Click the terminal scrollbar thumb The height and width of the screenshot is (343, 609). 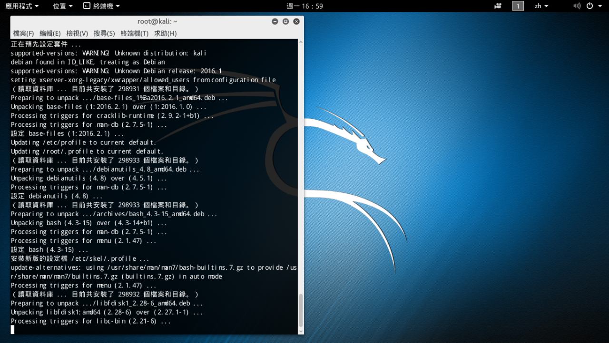301,309
